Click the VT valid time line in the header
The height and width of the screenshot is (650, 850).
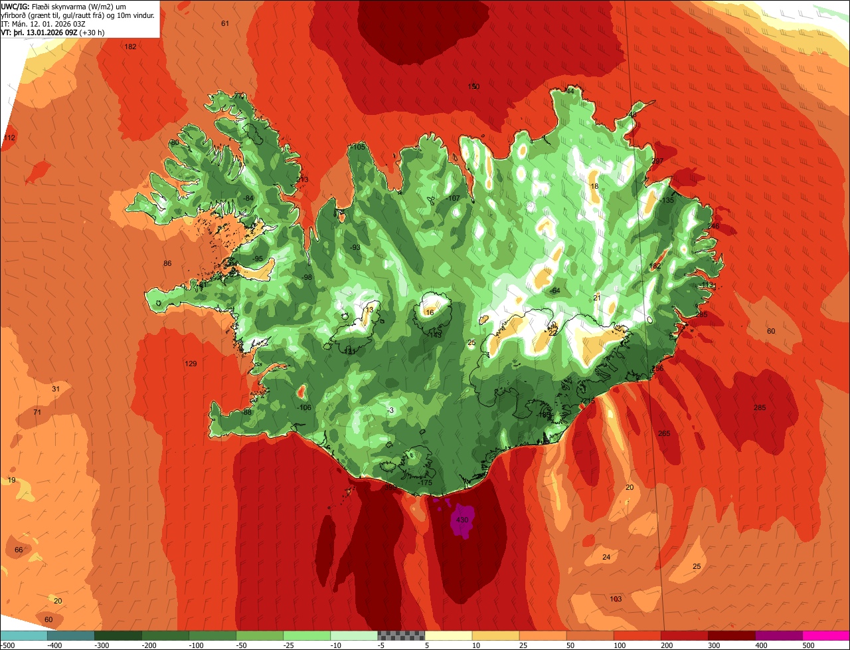(x=52, y=32)
